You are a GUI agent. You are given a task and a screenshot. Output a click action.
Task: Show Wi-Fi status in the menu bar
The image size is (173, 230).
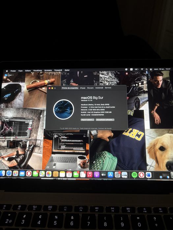pyautogui.click(x=142, y=69)
